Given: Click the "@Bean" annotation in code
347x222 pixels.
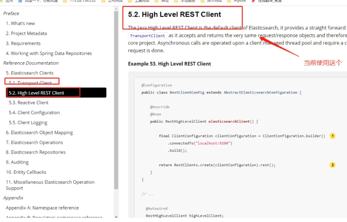Looking at the screenshot, I should click(x=156, y=114).
